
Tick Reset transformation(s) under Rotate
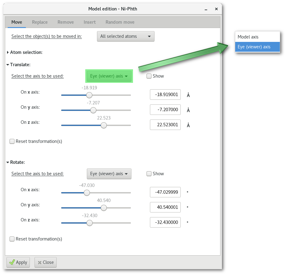click(12, 239)
